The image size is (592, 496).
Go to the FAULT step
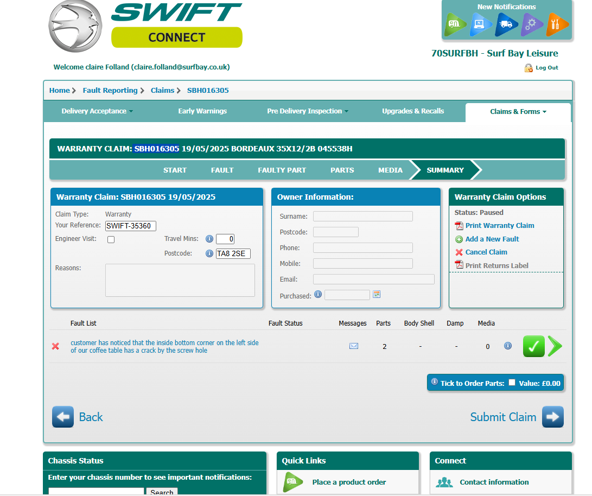[x=222, y=170]
